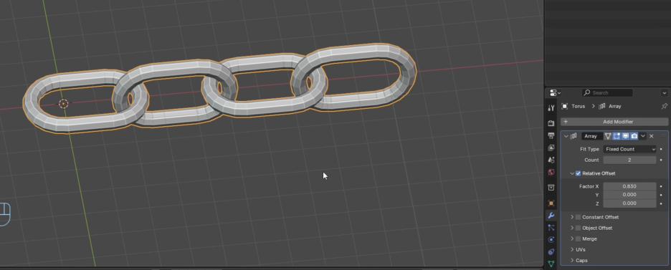Open the Modifiers wrench tab

[551, 216]
